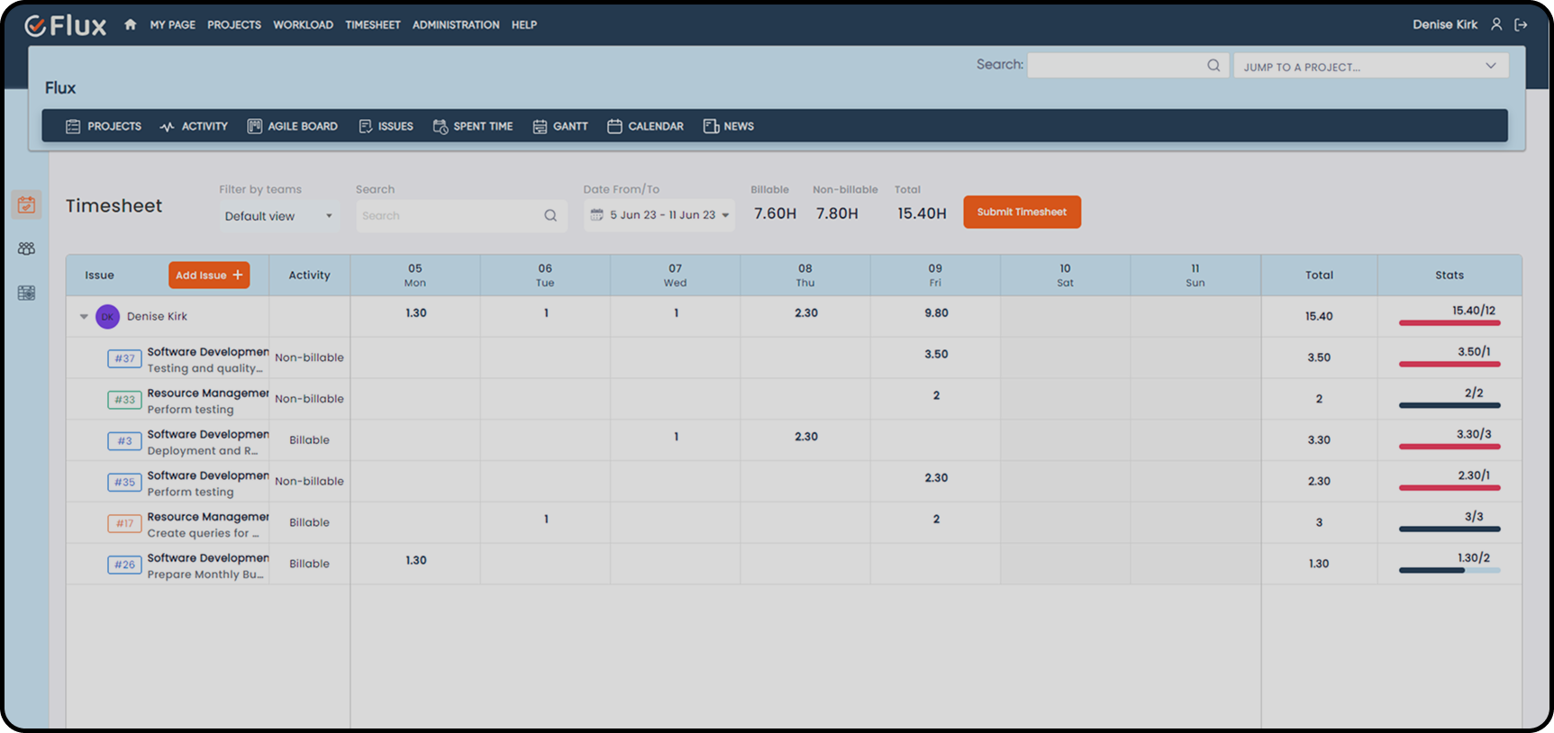Open the Gantt chart
Image resolution: width=1554 pixels, height=733 pixels.
560,126
